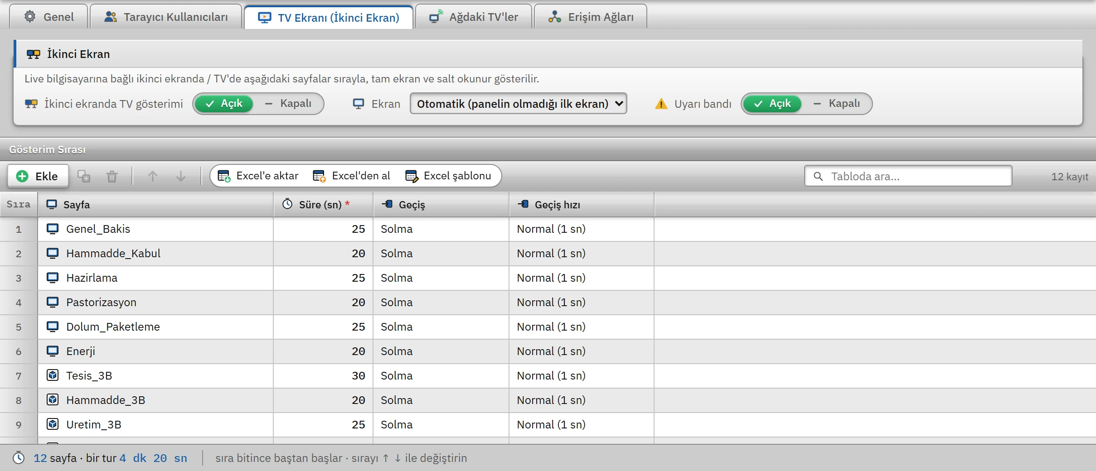Export table with Excel'e aktar
The width and height of the screenshot is (1096, 471).
(258, 176)
